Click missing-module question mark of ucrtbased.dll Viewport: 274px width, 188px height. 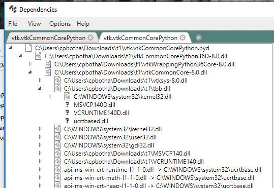67,121
